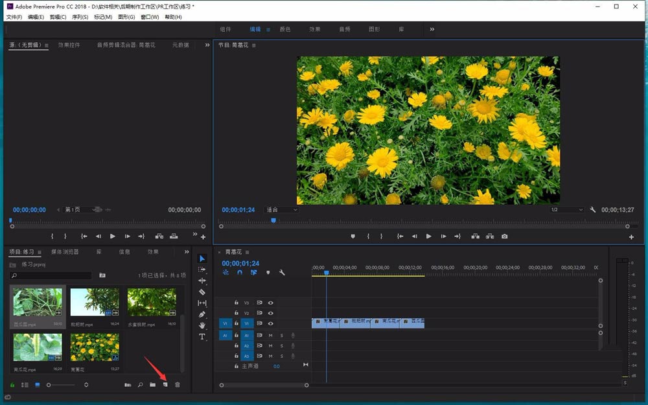Play the program monitor sequence
This screenshot has width=648, height=405.
click(428, 237)
